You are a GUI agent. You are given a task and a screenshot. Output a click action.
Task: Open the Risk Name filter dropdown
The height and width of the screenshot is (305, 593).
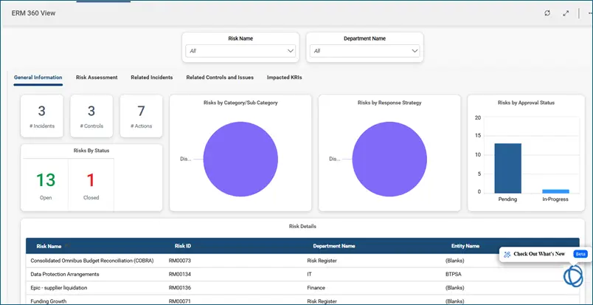240,51
